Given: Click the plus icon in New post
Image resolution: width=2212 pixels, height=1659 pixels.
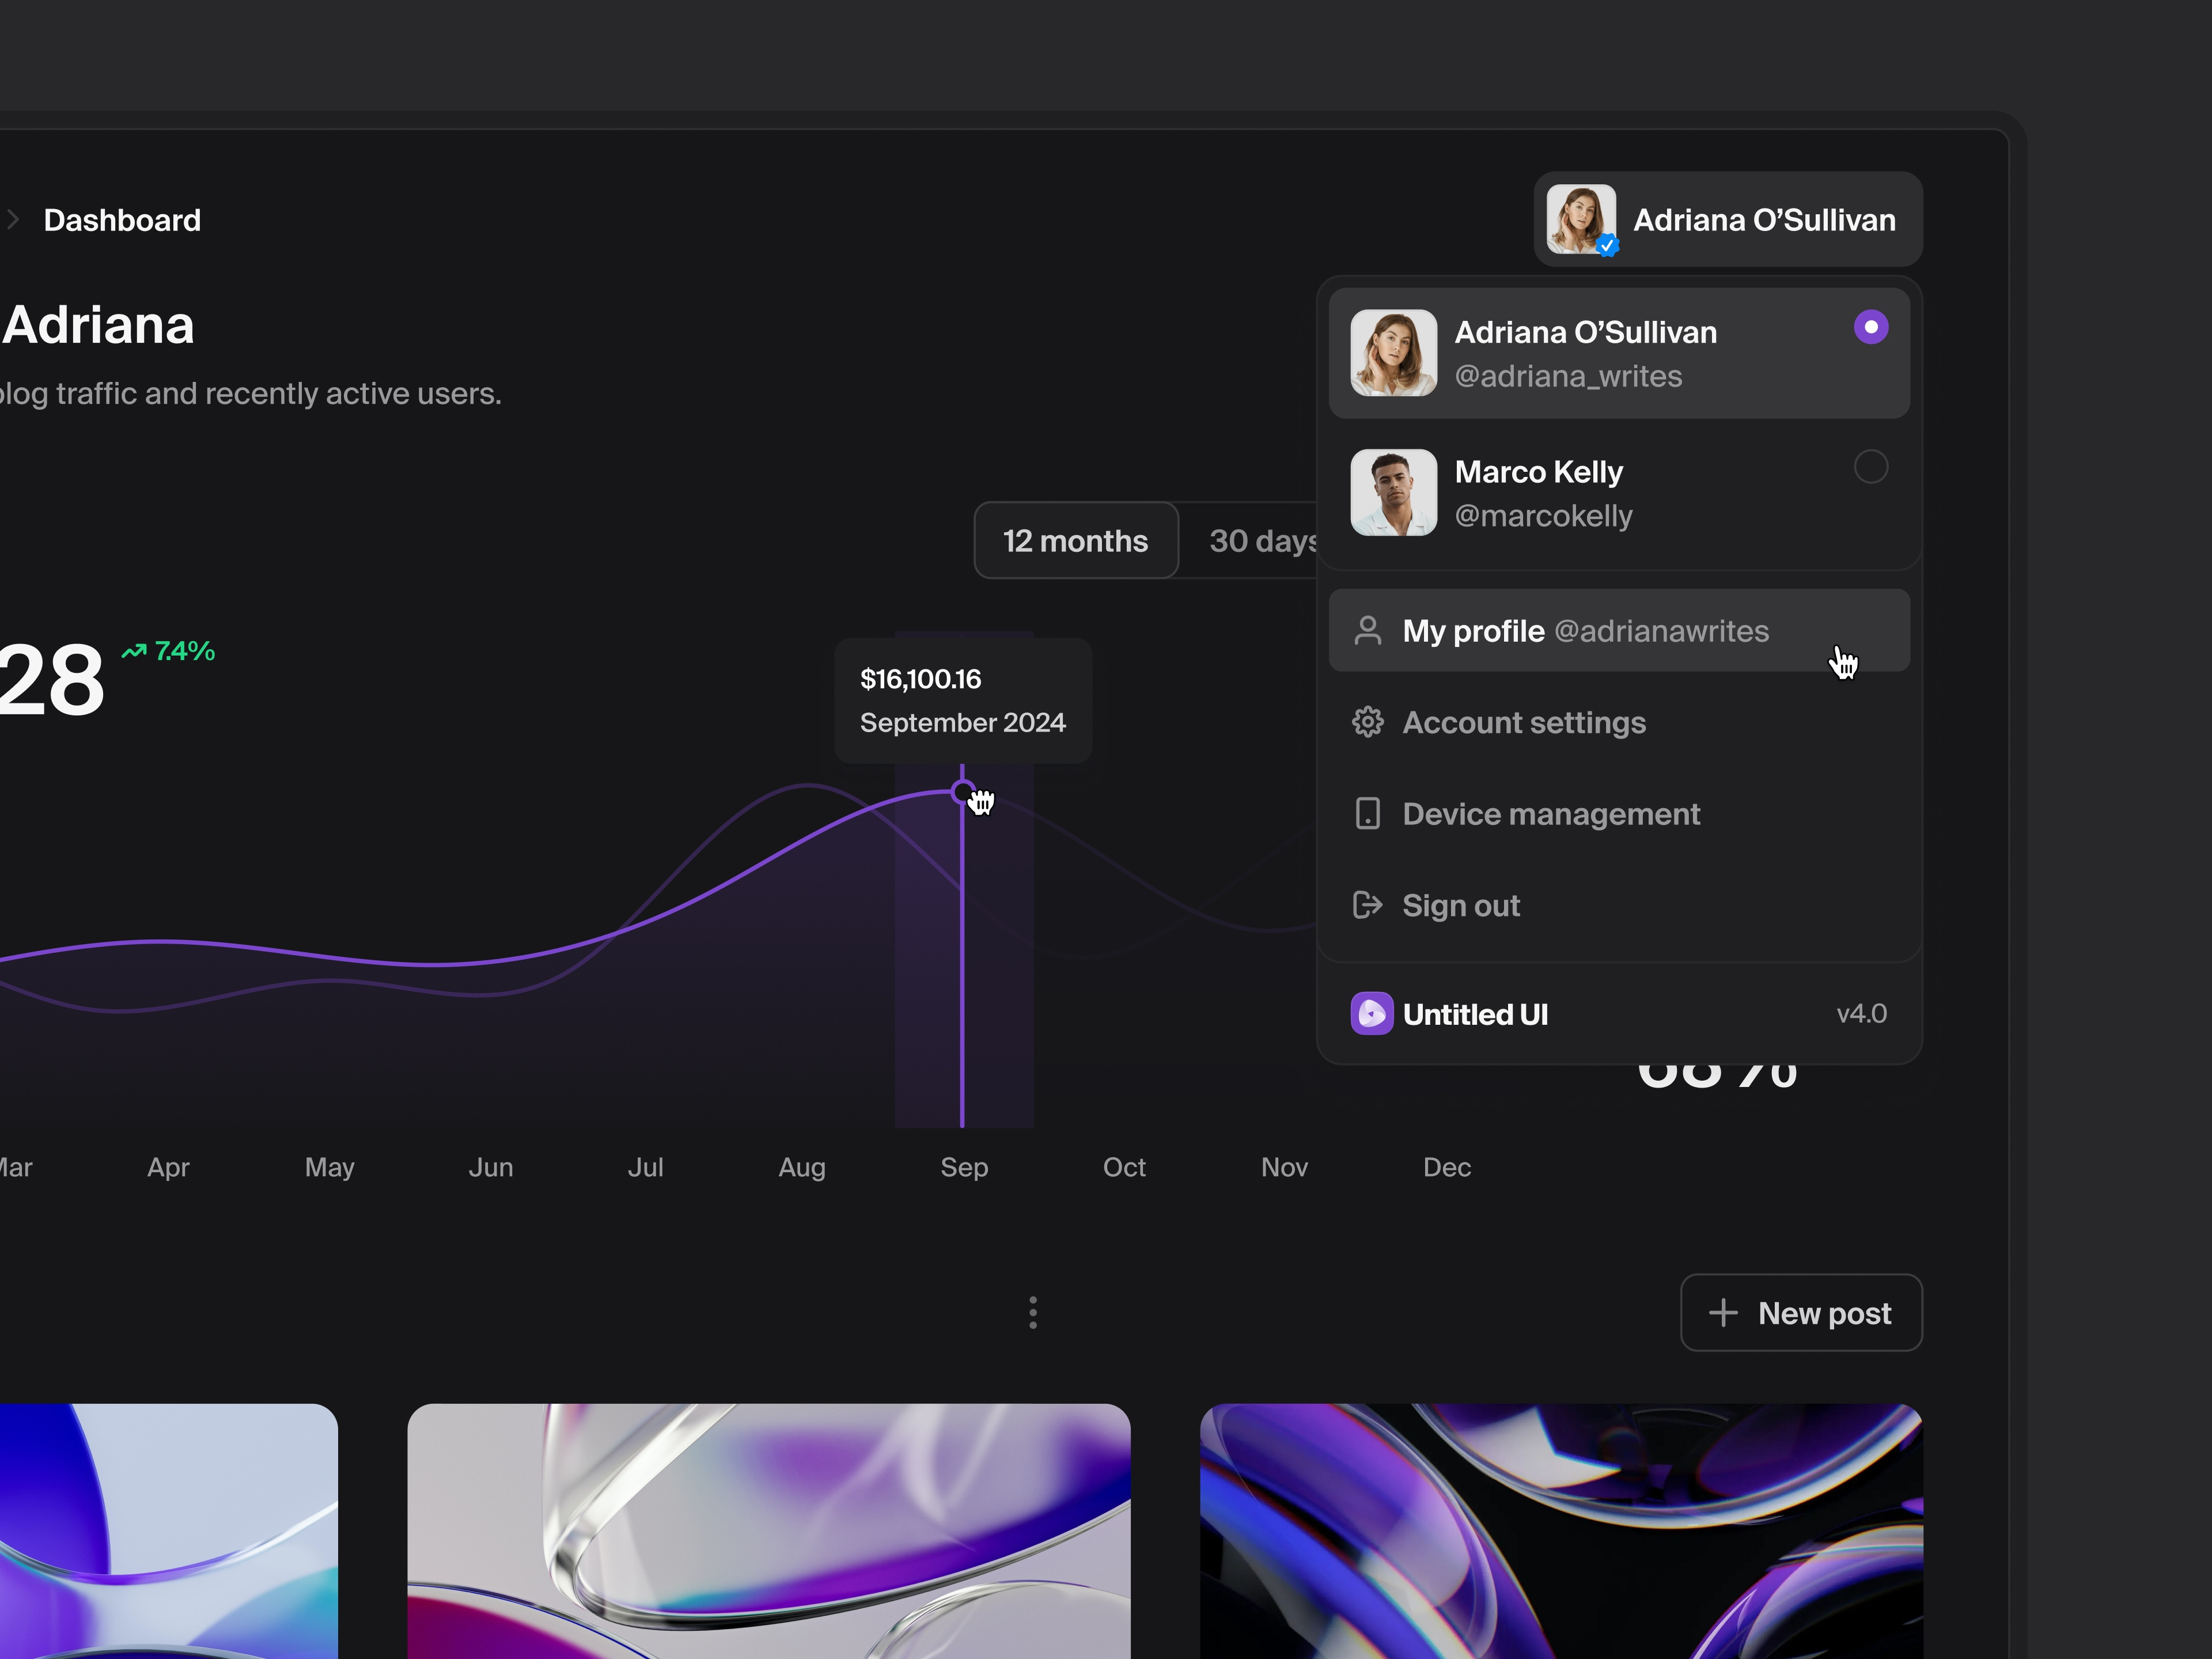Looking at the screenshot, I should [1723, 1313].
